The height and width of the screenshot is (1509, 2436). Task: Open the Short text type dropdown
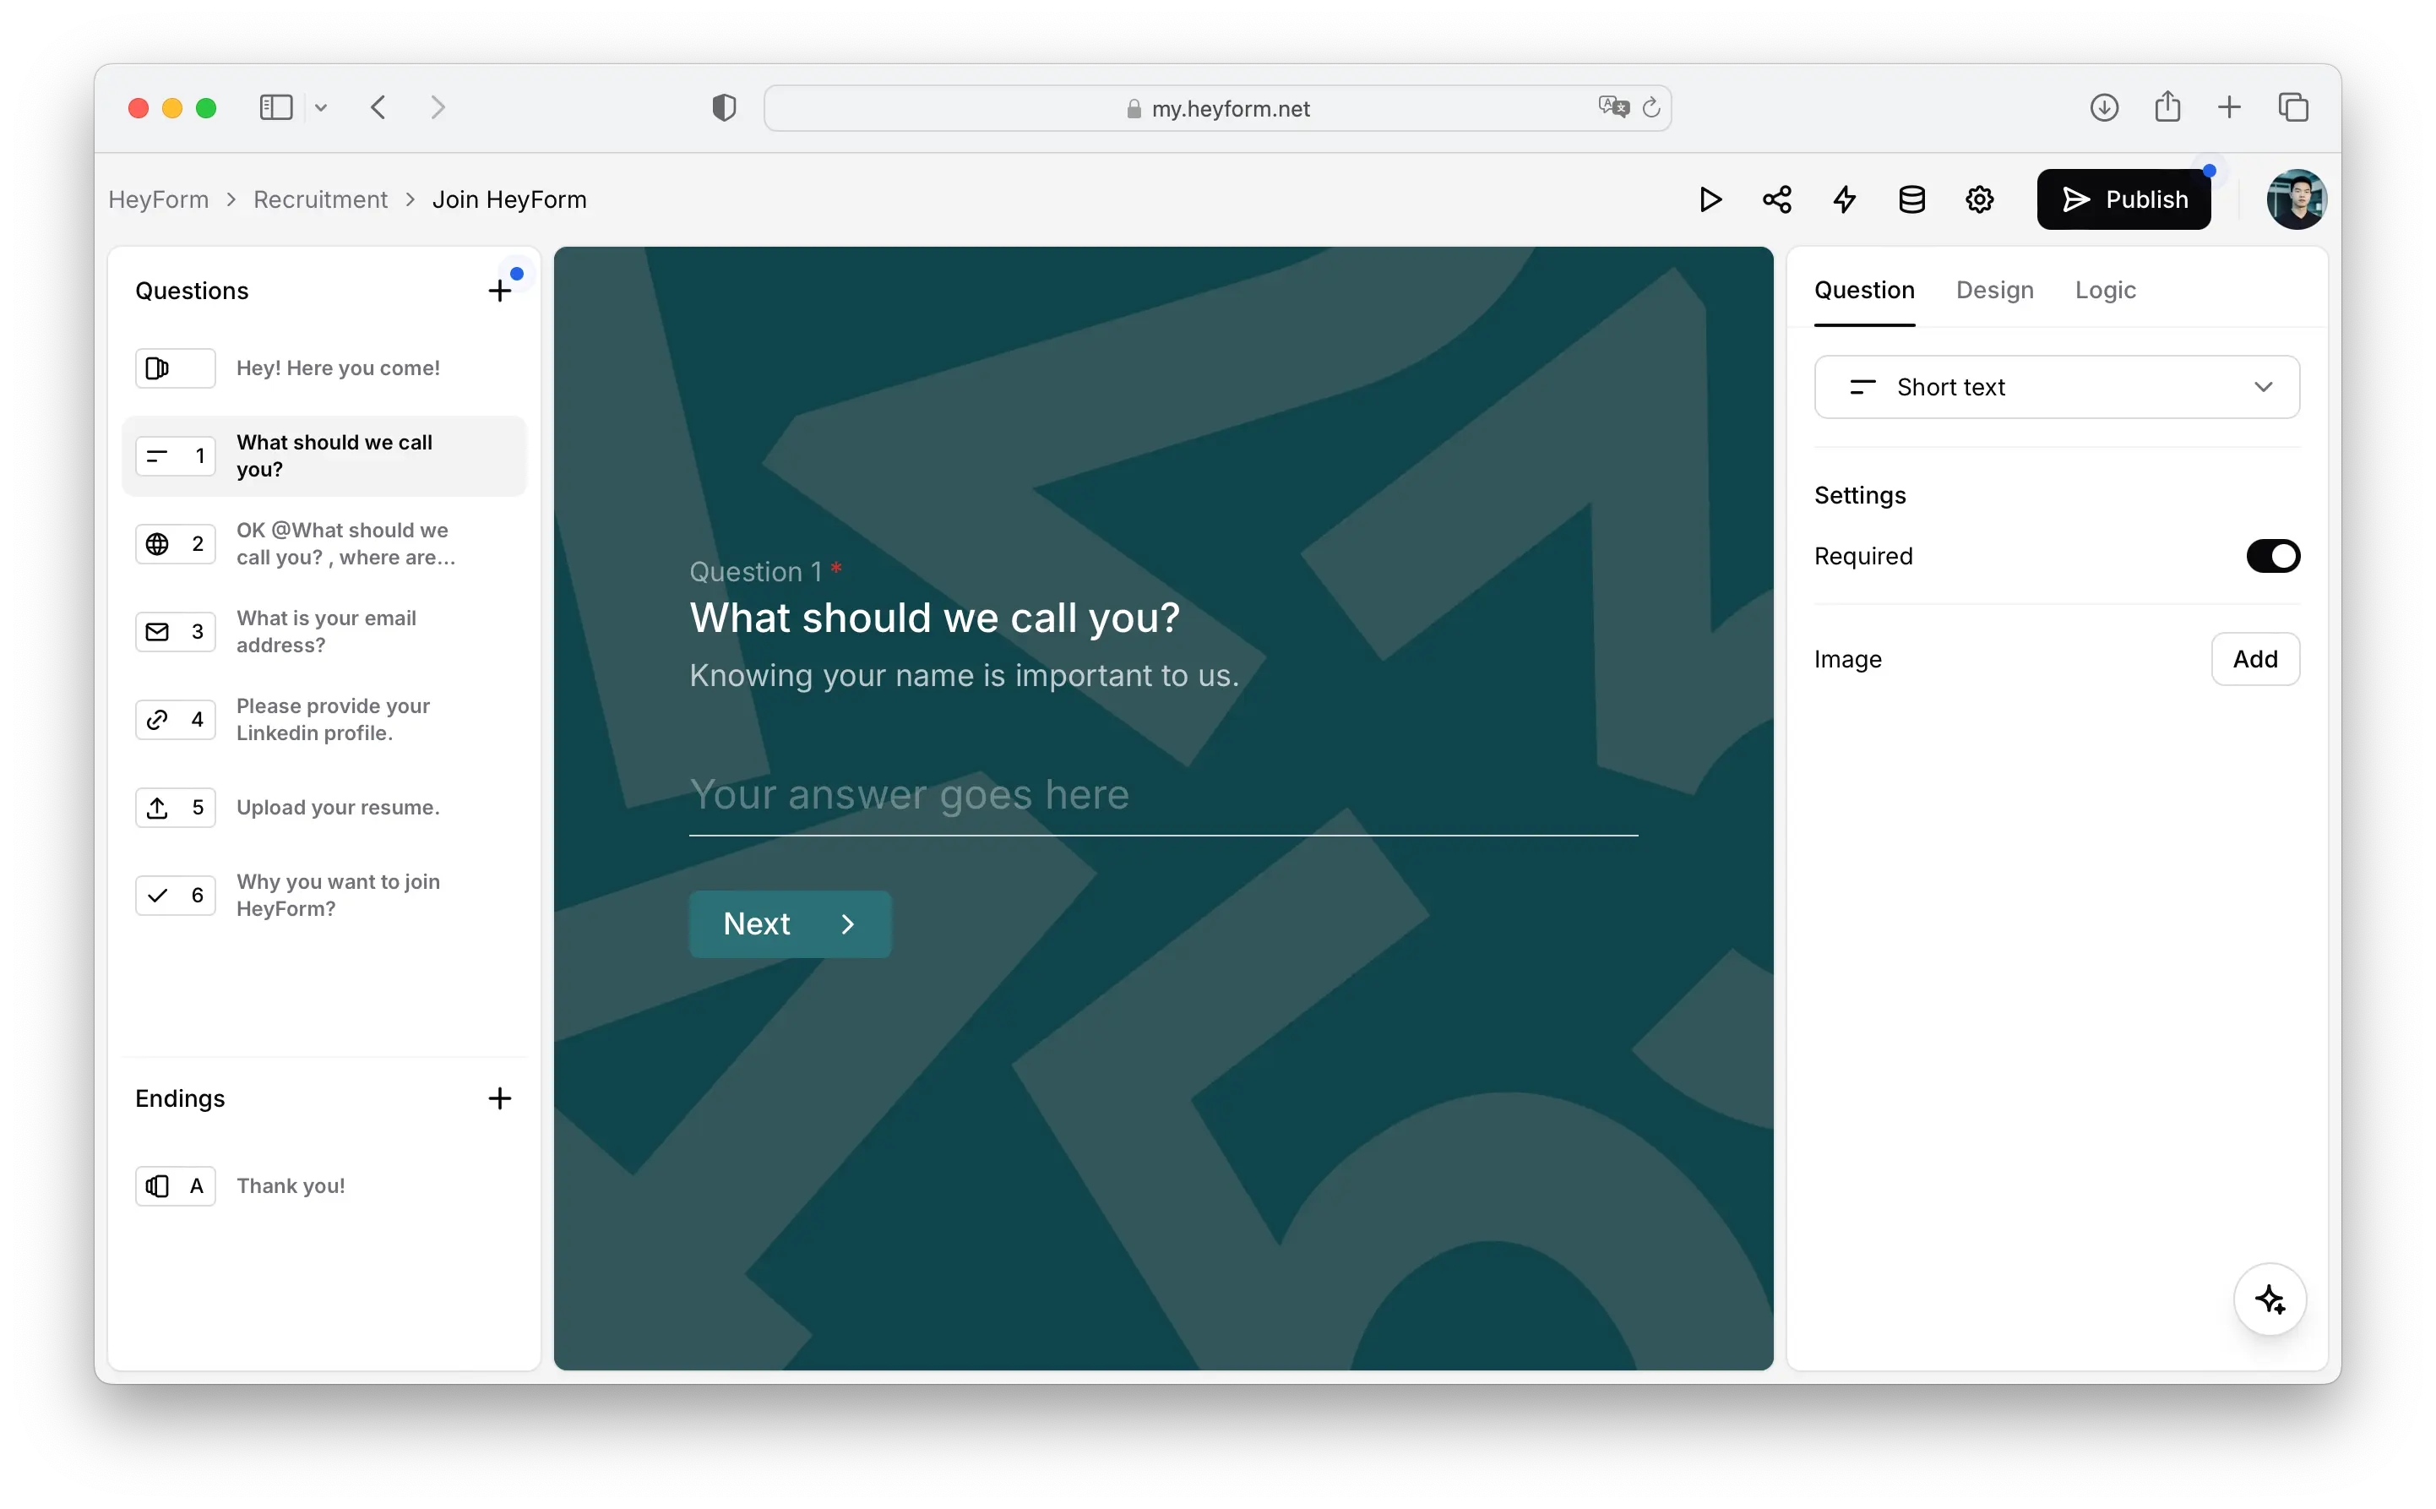pos(2057,386)
